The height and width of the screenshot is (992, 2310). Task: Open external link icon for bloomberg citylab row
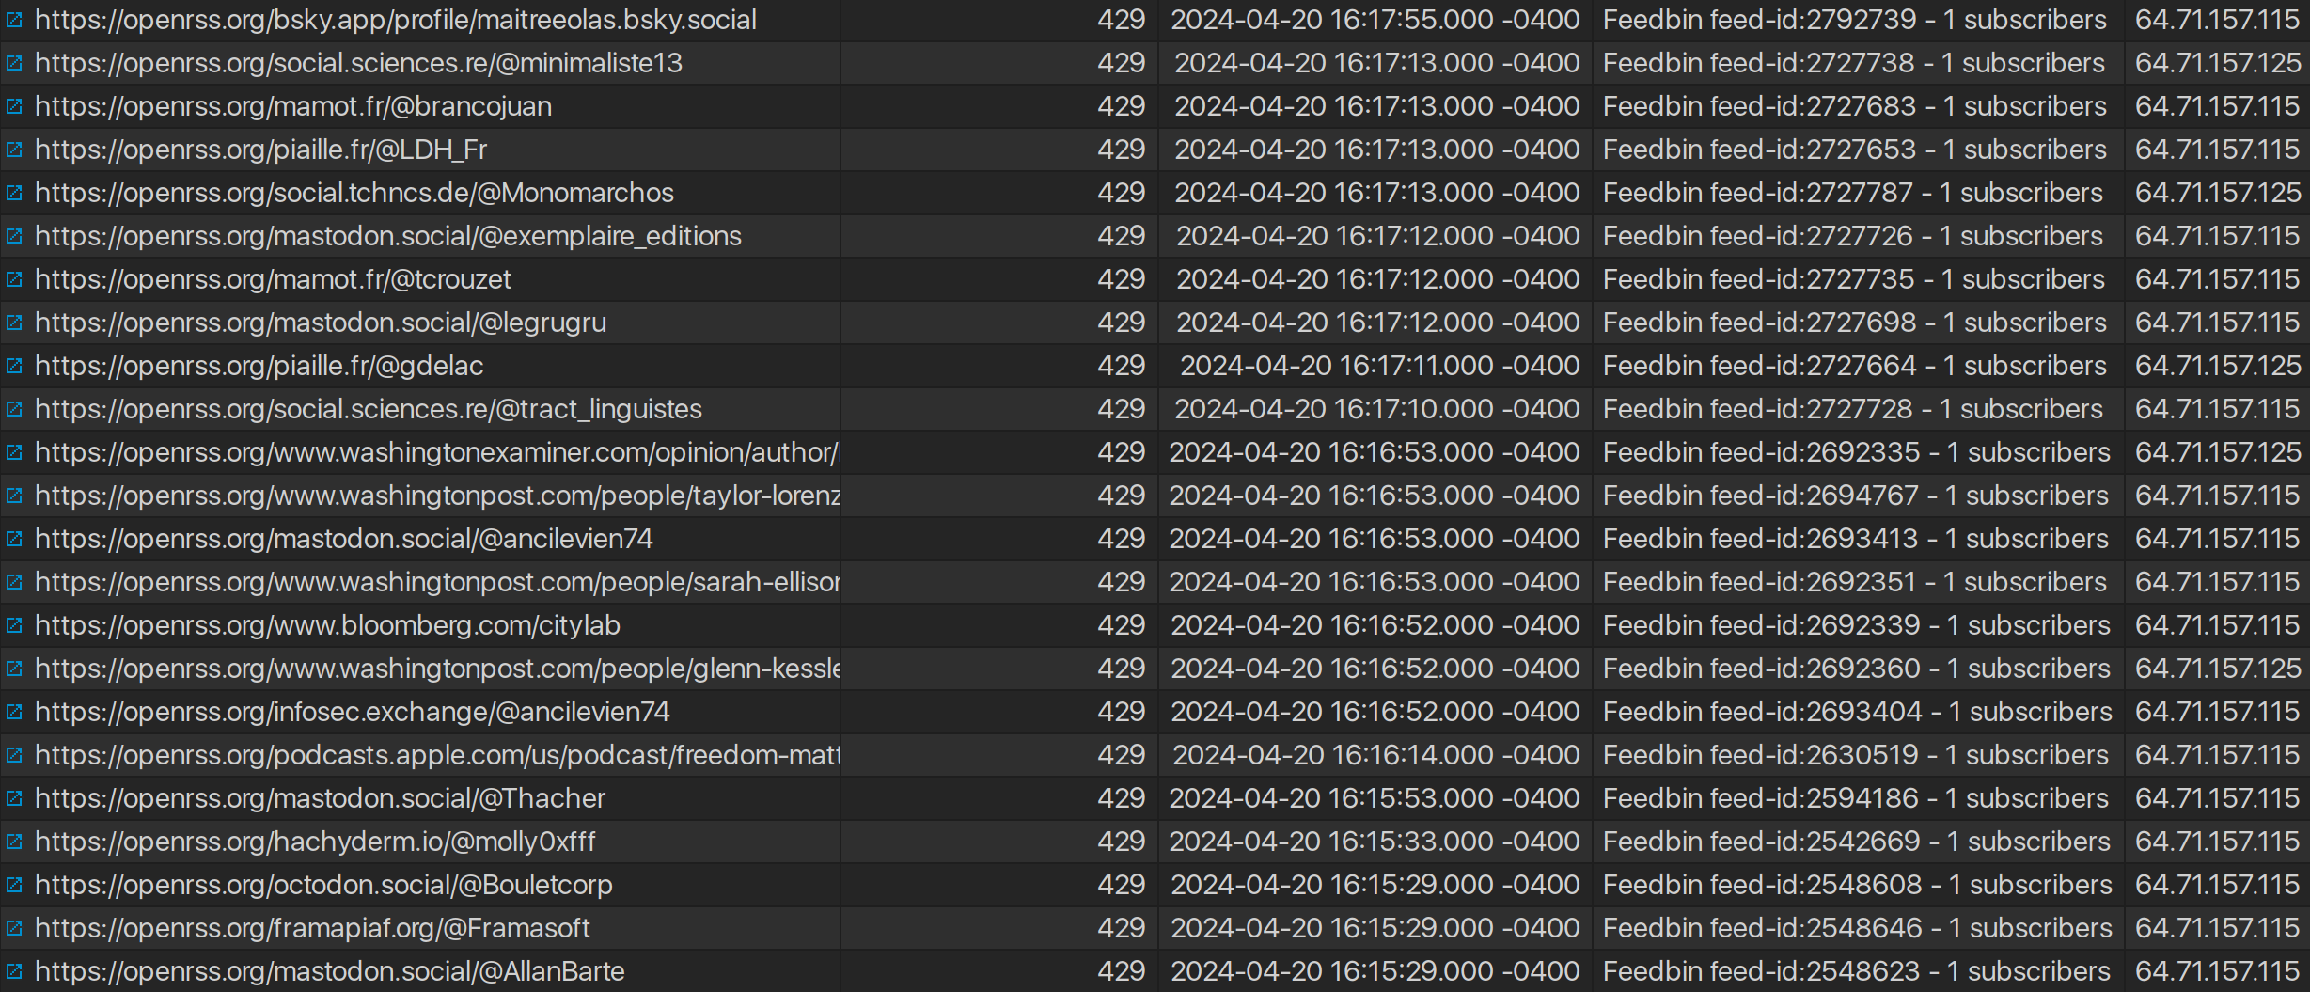14,625
